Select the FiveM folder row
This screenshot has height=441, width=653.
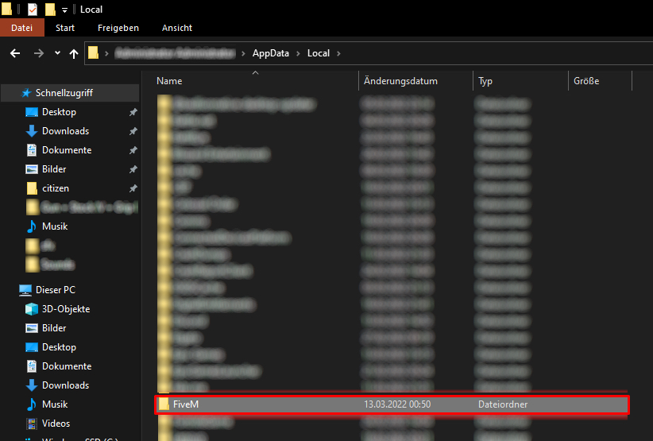(x=392, y=404)
